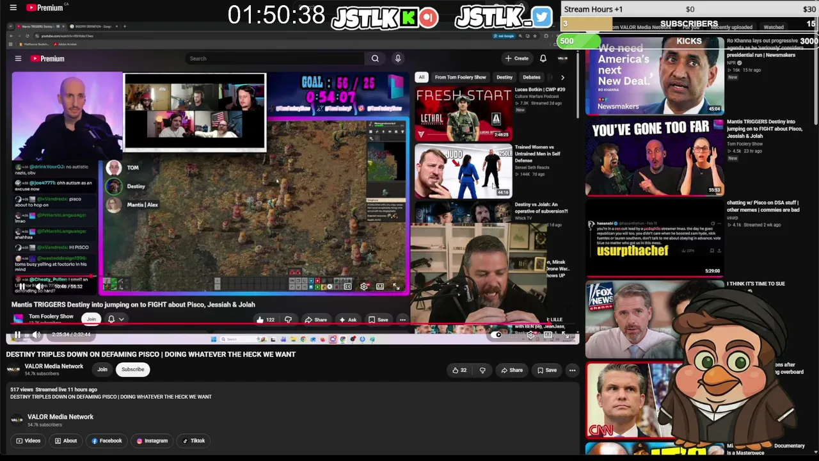Visit the channel's Facebook link
The image size is (819, 461).
(x=106, y=441)
